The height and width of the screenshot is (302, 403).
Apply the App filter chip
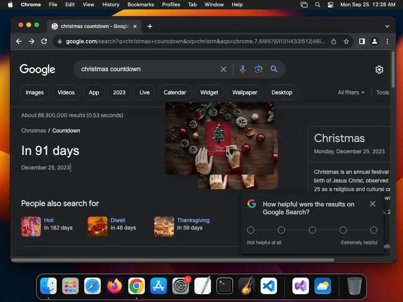94,92
